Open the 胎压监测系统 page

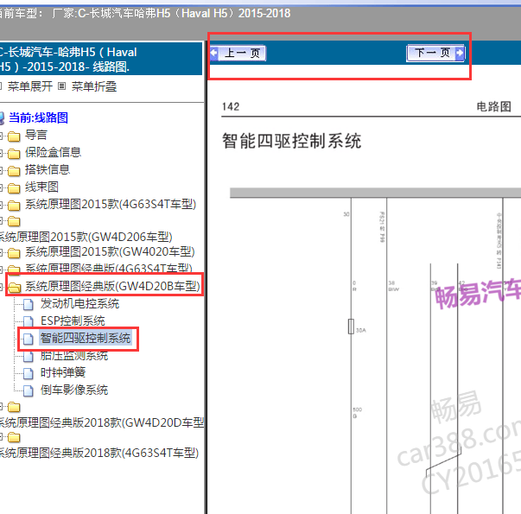coord(74,356)
